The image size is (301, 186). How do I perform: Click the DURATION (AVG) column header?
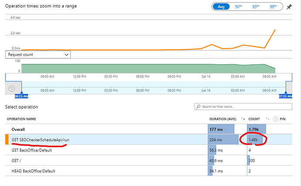tap(223, 119)
